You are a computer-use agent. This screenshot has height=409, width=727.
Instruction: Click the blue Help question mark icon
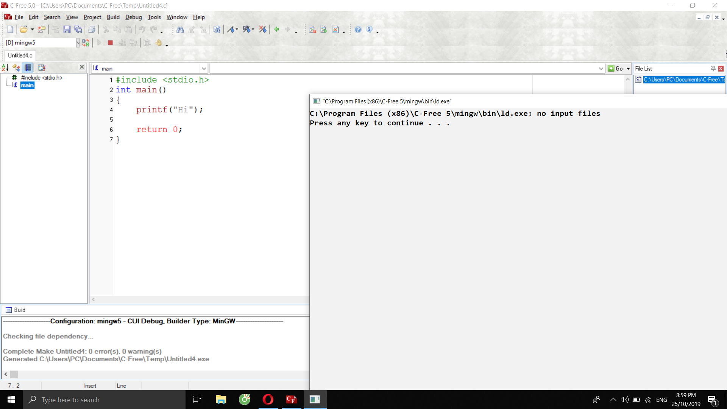358,30
